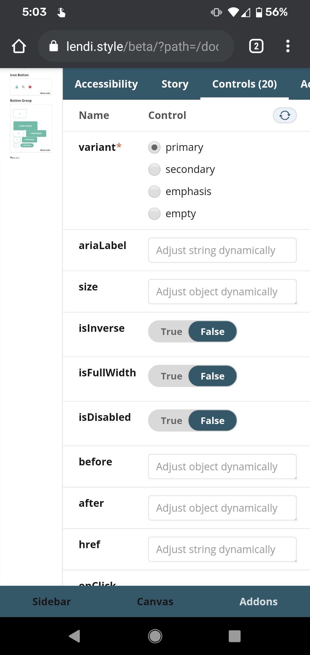Viewport: 310px width, 655px height.
Task: Click Show code under Button Group
Action: click(x=45, y=150)
